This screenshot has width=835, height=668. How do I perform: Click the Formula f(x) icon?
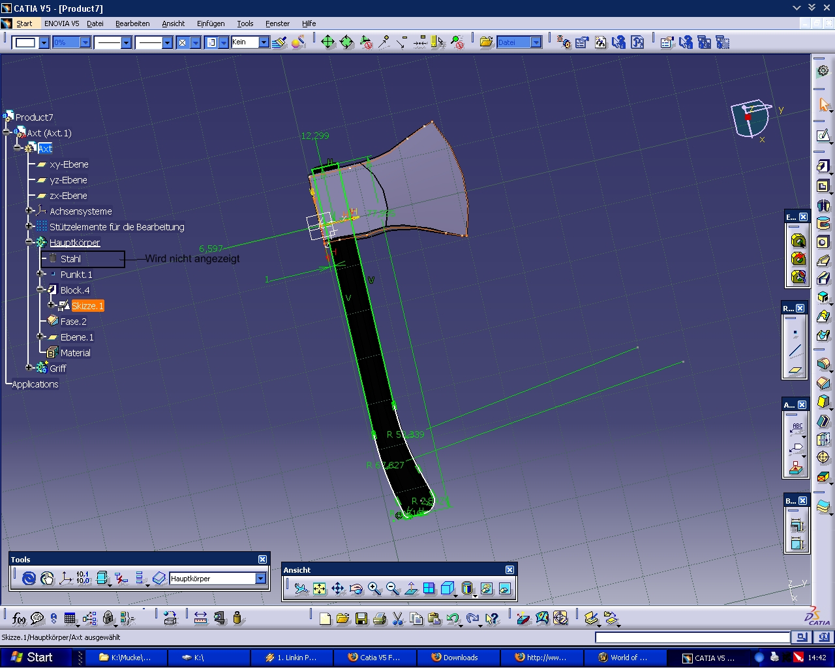(x=19, y=618)
